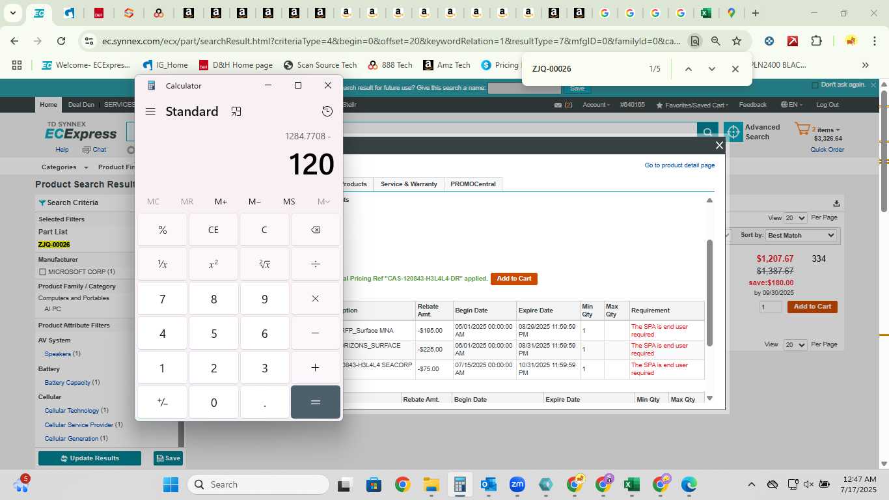Screen dimensions: 889x500
Task: Click Go to product detail page link
Action: [x=679, y=165]
